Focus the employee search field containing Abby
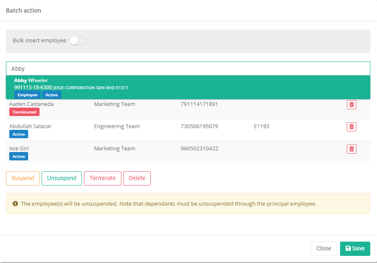 [x=188, y=69]
